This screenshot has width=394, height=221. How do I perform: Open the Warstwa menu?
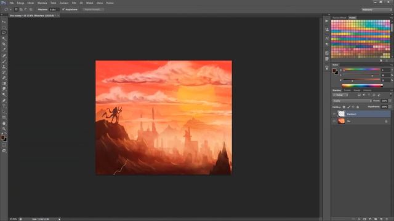pyautogui.click(x=42, y=3)
